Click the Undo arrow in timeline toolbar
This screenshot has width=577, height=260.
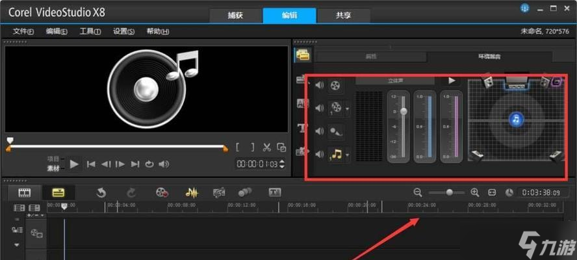[101, 192]
